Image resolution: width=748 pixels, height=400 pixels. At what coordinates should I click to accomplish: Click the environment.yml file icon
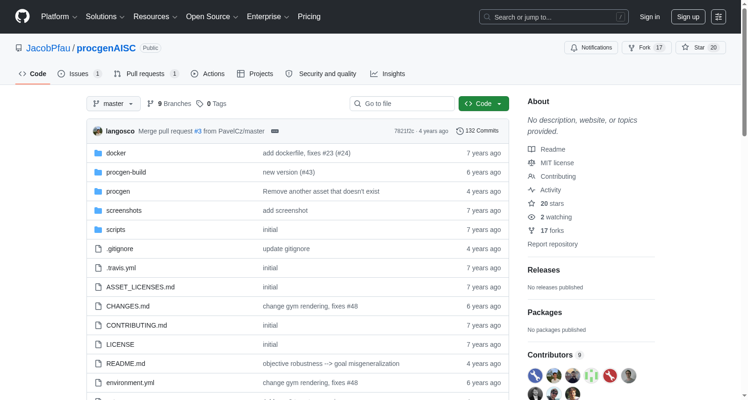click(x=98, y=383)
